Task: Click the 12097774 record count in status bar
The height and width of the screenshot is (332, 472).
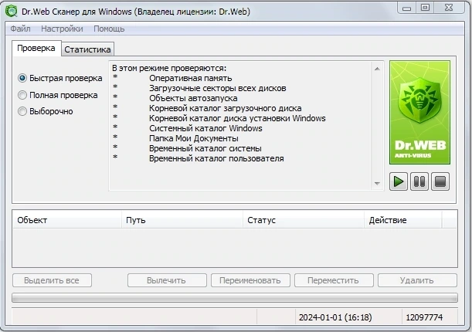Action: (424, 317)
